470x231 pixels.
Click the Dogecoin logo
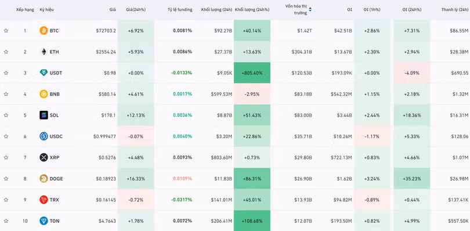point(44,179)
